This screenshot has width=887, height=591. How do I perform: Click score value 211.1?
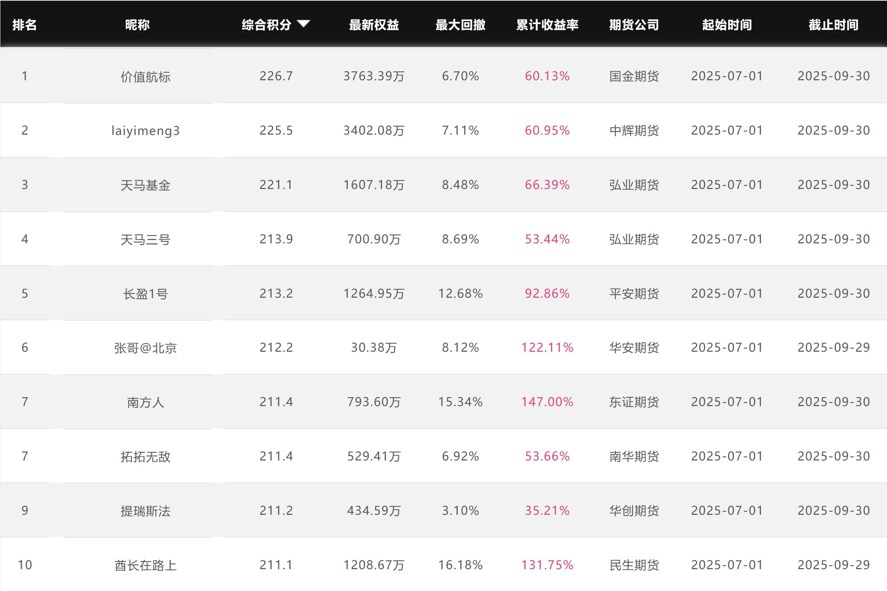(x=276, y=565)
